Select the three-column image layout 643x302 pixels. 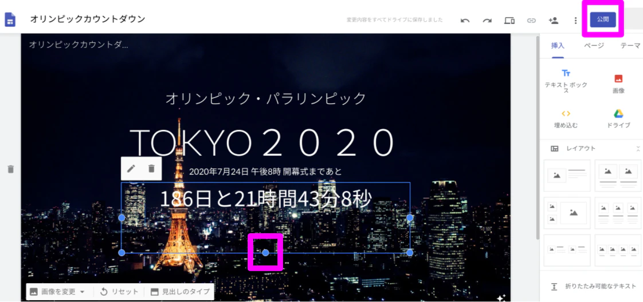618,213
